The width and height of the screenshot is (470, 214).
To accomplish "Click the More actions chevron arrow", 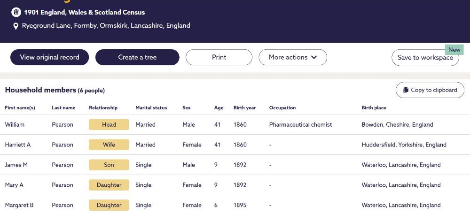I will [314, 57].
